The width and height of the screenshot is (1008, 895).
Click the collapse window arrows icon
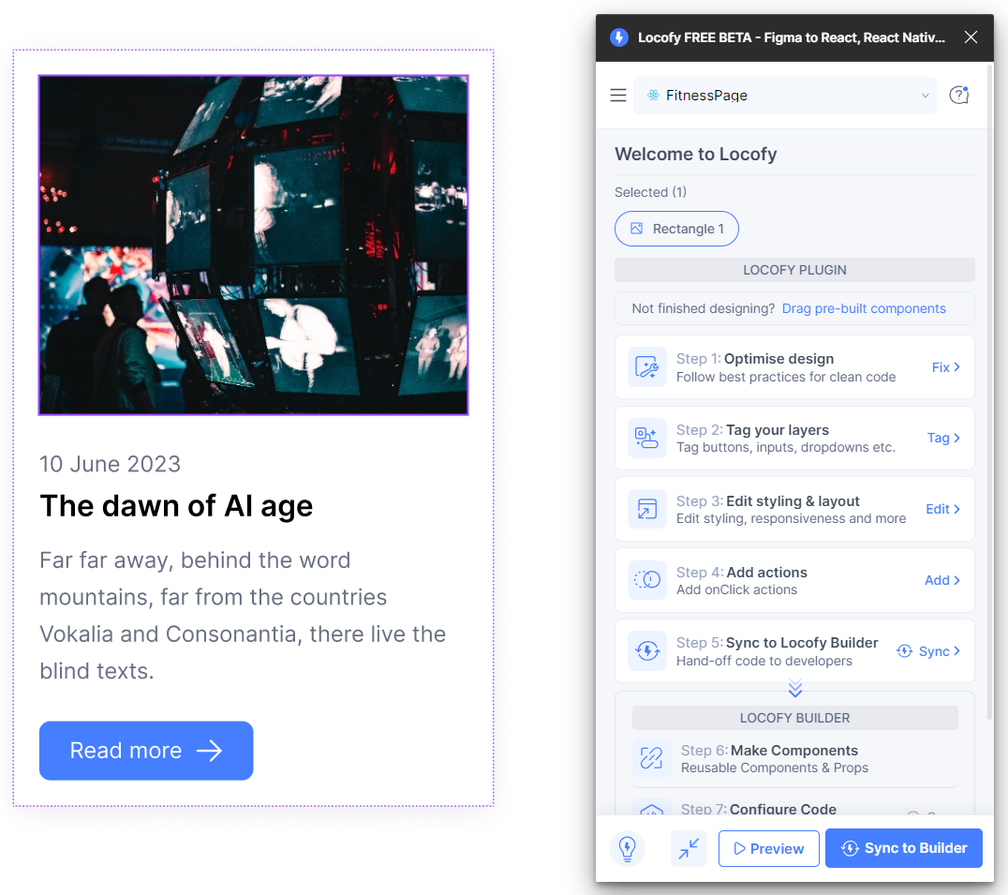click(689, 848)
